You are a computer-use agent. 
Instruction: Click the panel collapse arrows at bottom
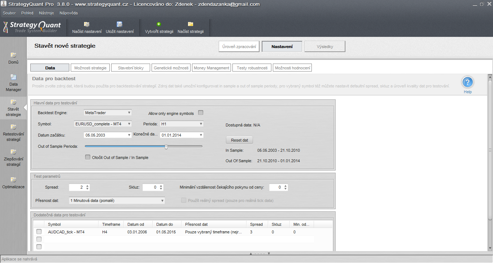(x=260, y=254)
